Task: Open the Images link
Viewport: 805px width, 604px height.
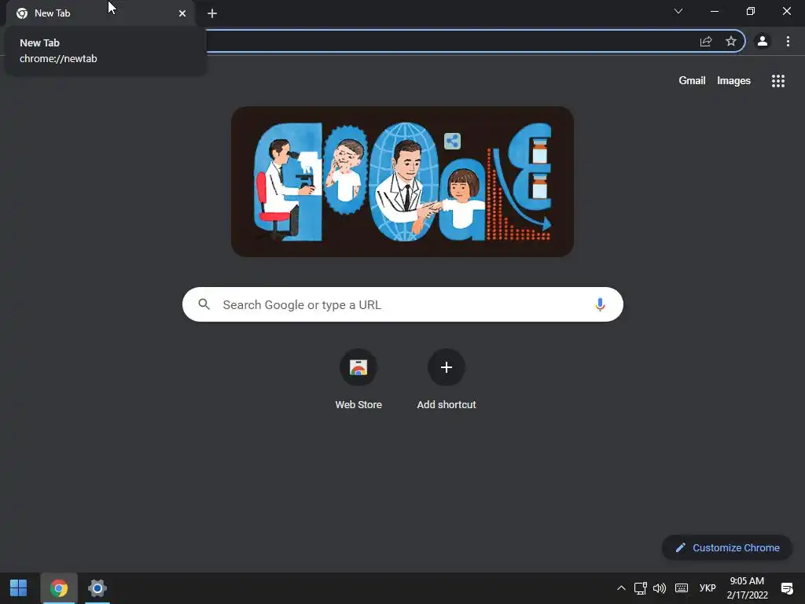Action: (x=733, y=81)
